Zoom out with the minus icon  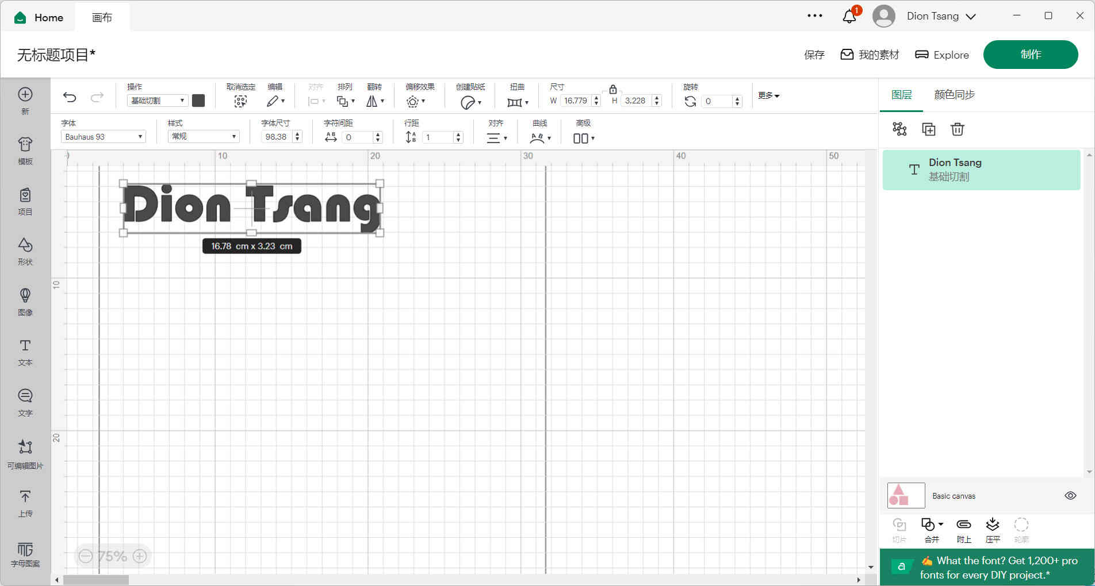(86, 556)
